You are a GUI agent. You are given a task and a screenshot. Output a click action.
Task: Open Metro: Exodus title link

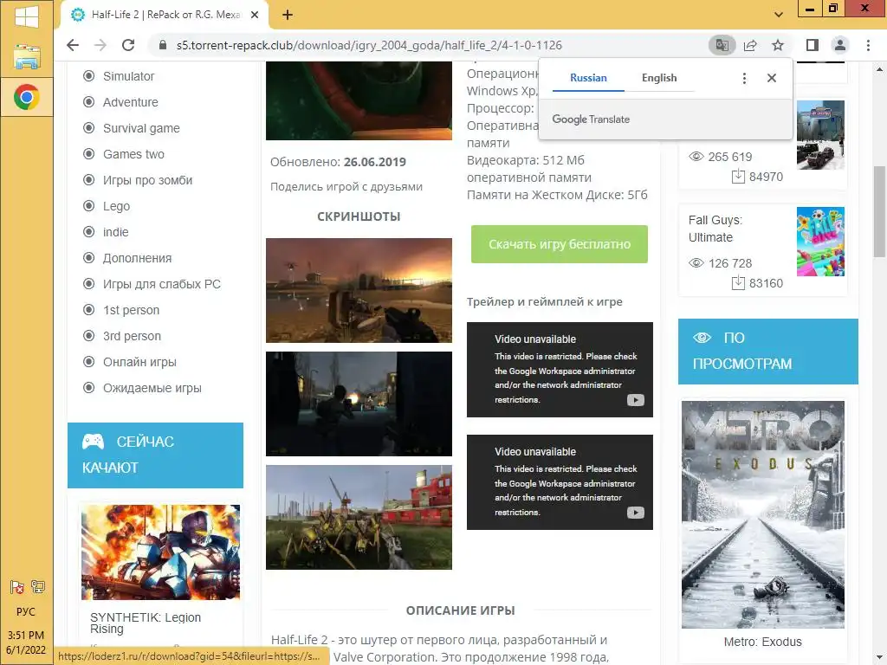pyautogui.click(x=762, y=642)
